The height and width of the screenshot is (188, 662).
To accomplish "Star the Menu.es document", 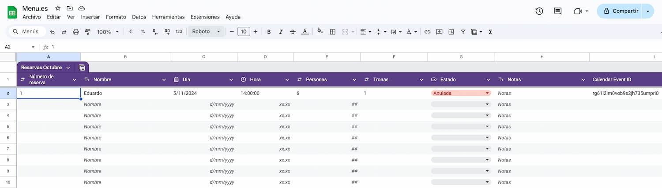I will coord(58,8).
